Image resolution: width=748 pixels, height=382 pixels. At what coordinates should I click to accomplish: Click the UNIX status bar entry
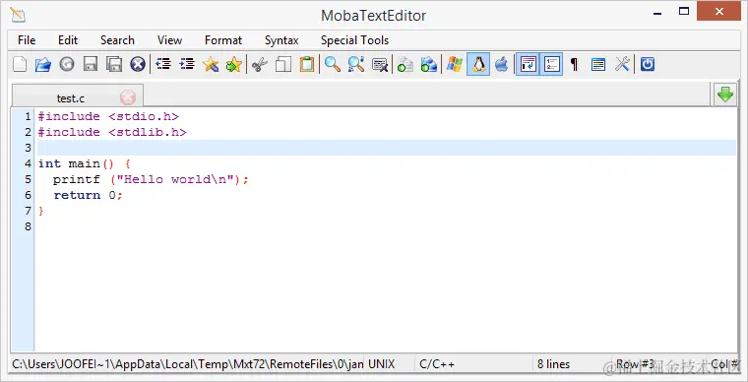pos(381,364)
